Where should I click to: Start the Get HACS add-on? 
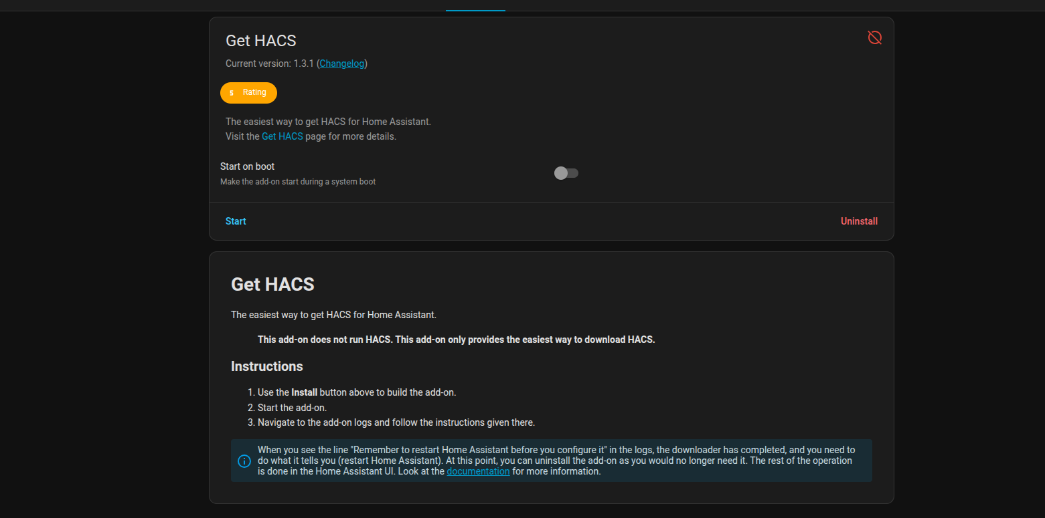pyautogui.click(x=236, y=221)
